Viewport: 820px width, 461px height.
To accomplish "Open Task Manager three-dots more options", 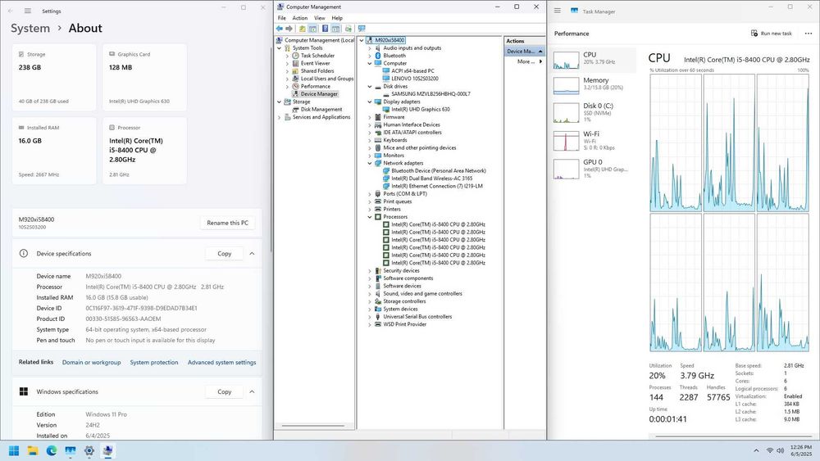I will tap(808, 34).
